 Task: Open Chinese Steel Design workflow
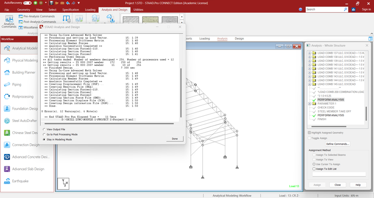click(x=21, y=133)
